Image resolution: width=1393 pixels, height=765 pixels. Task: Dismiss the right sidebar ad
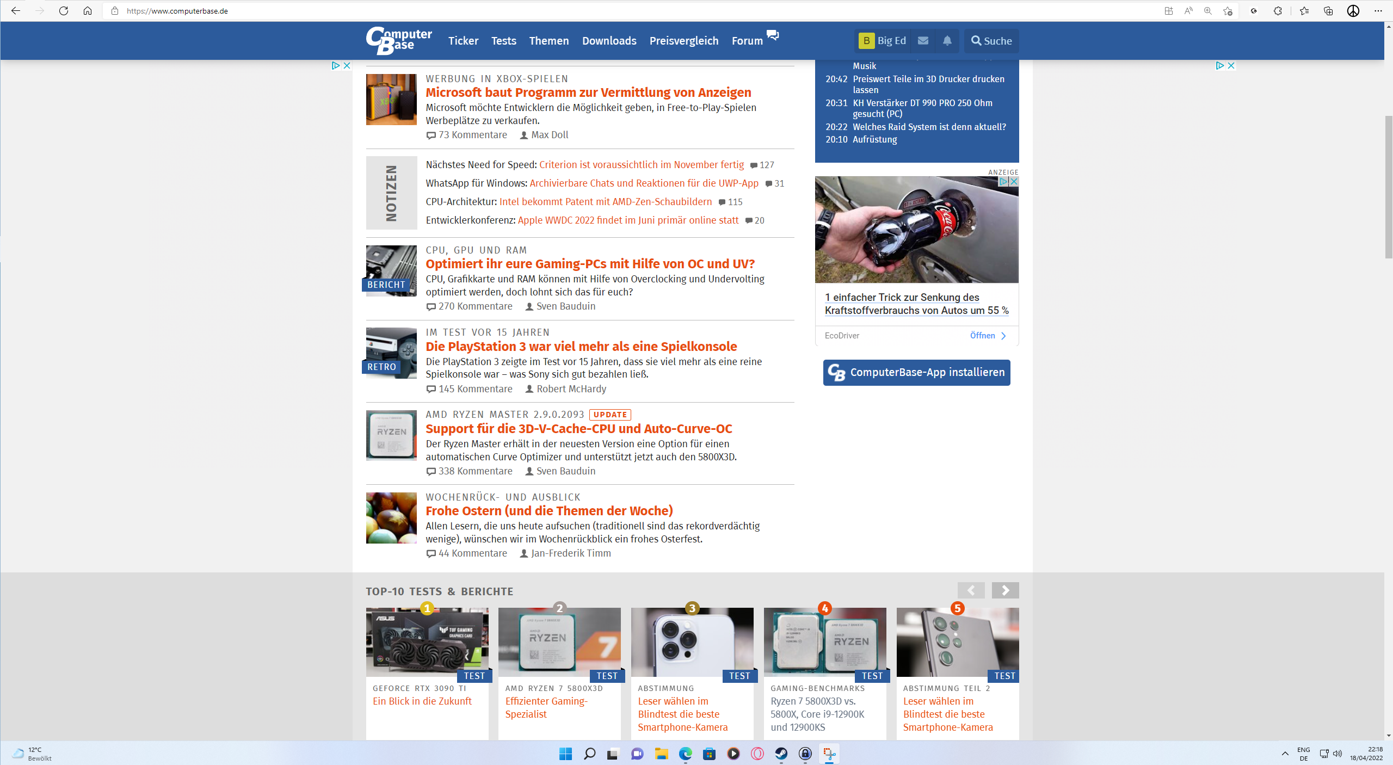click(x=1230, y=65)
